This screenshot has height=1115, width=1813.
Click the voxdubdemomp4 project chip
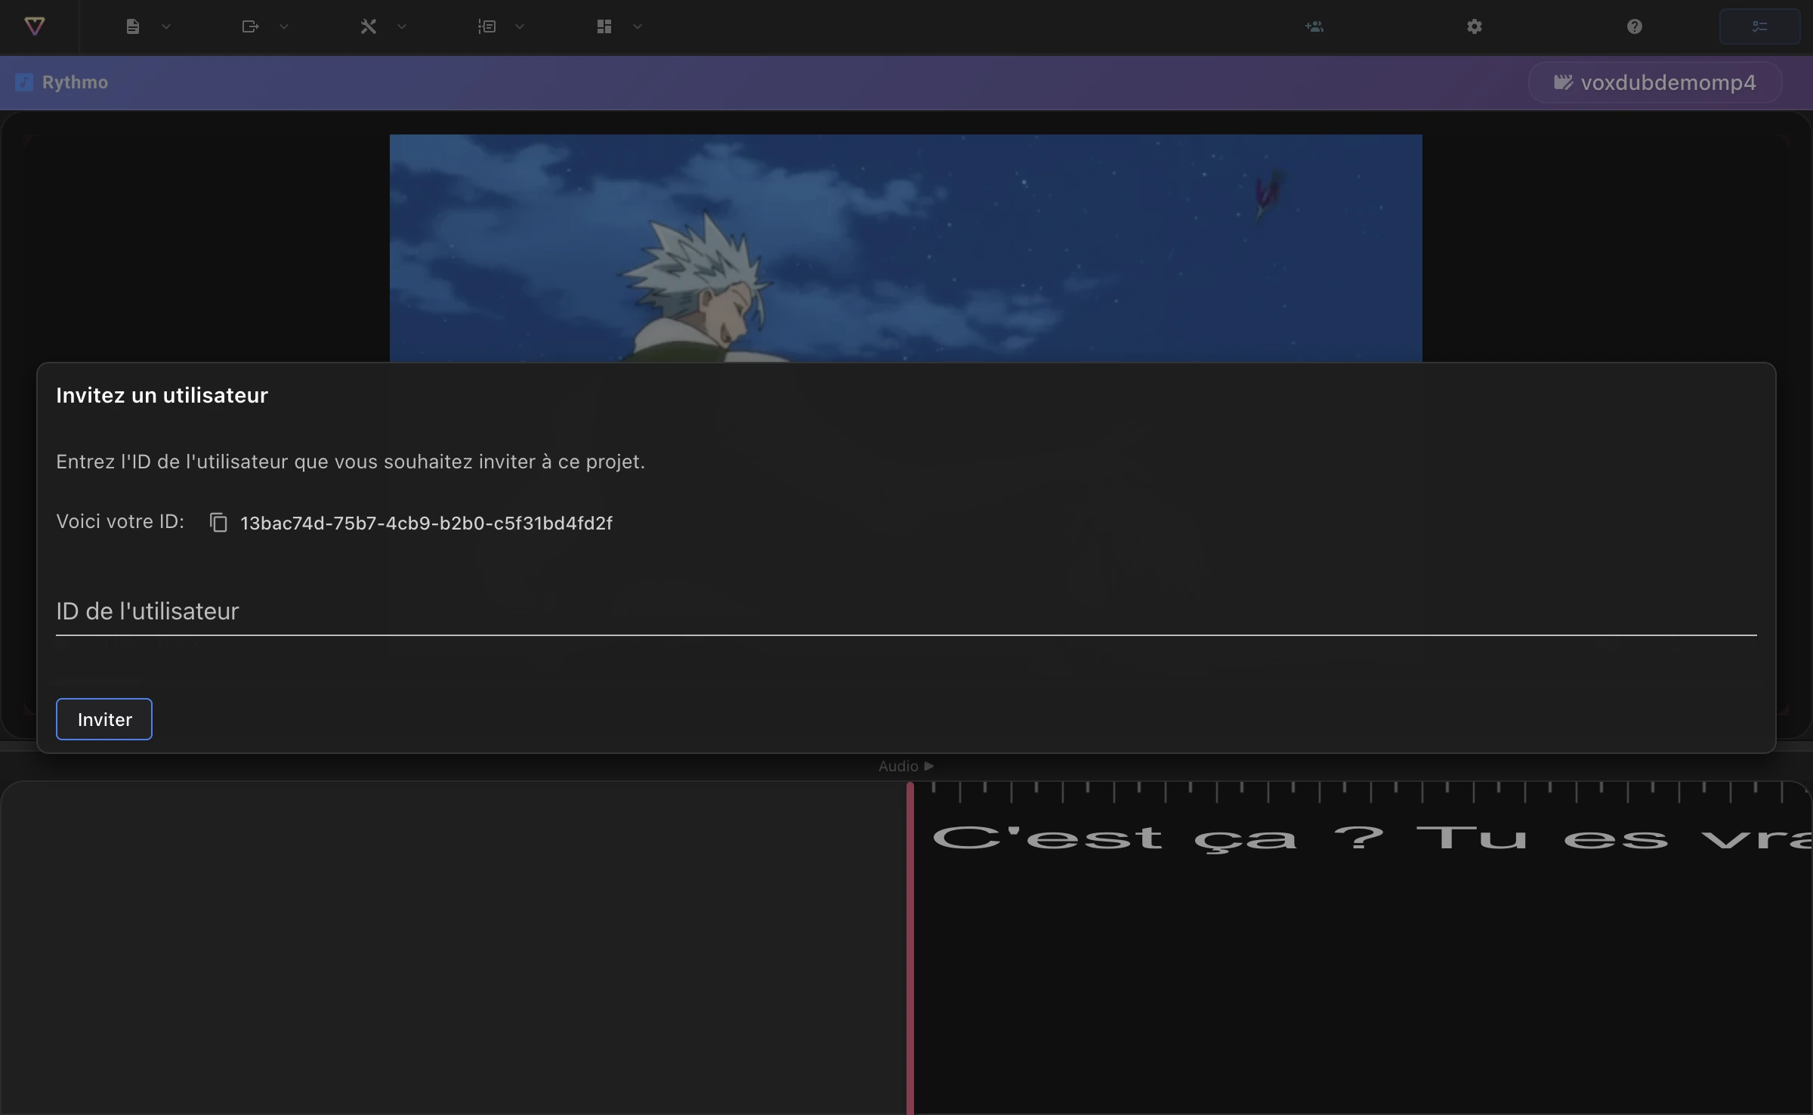pyautogui.click(x=1655, y=82)
